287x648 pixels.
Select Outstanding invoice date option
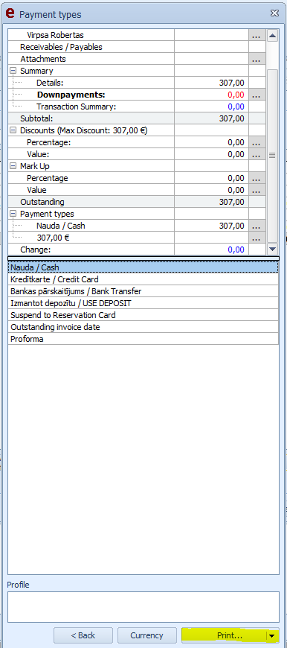click(143, 327)
